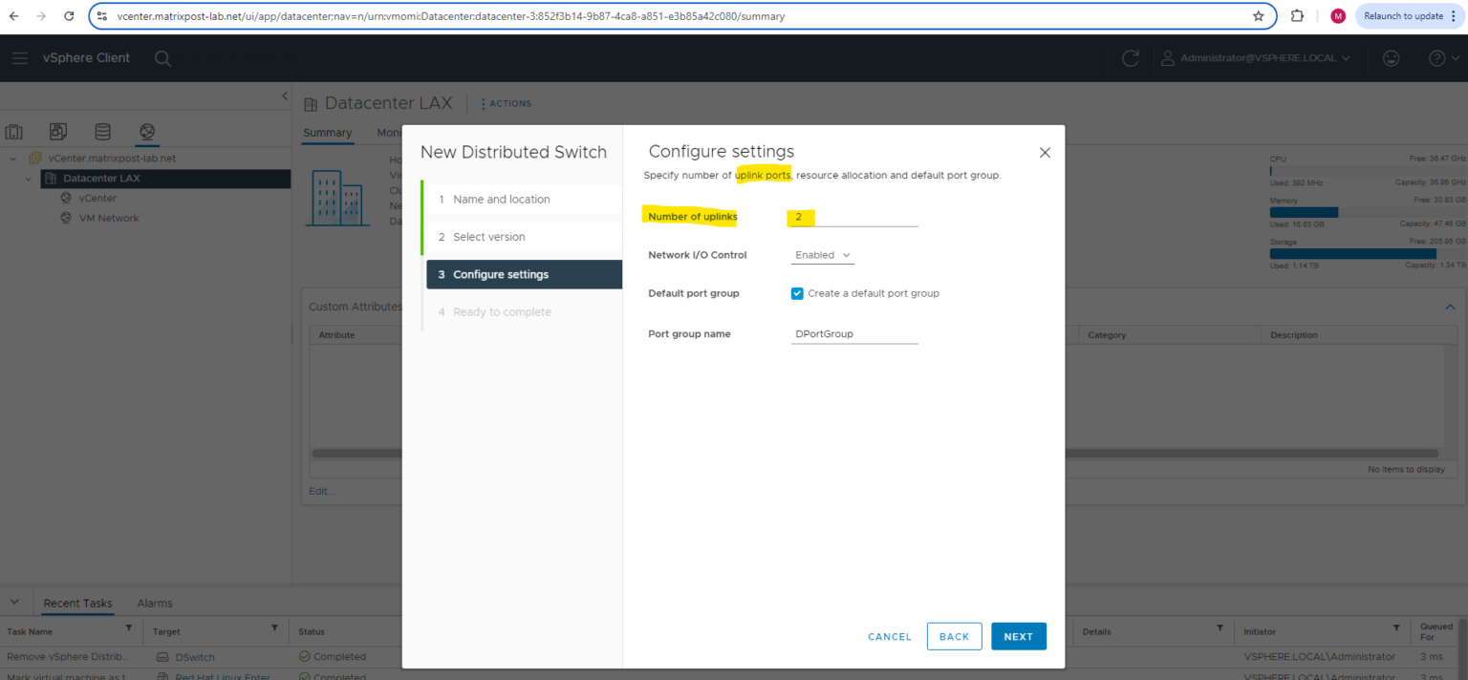This screenshot has height=680, width=1468.
Task: Switch to the Alarms tab
Action: point(155,604)
